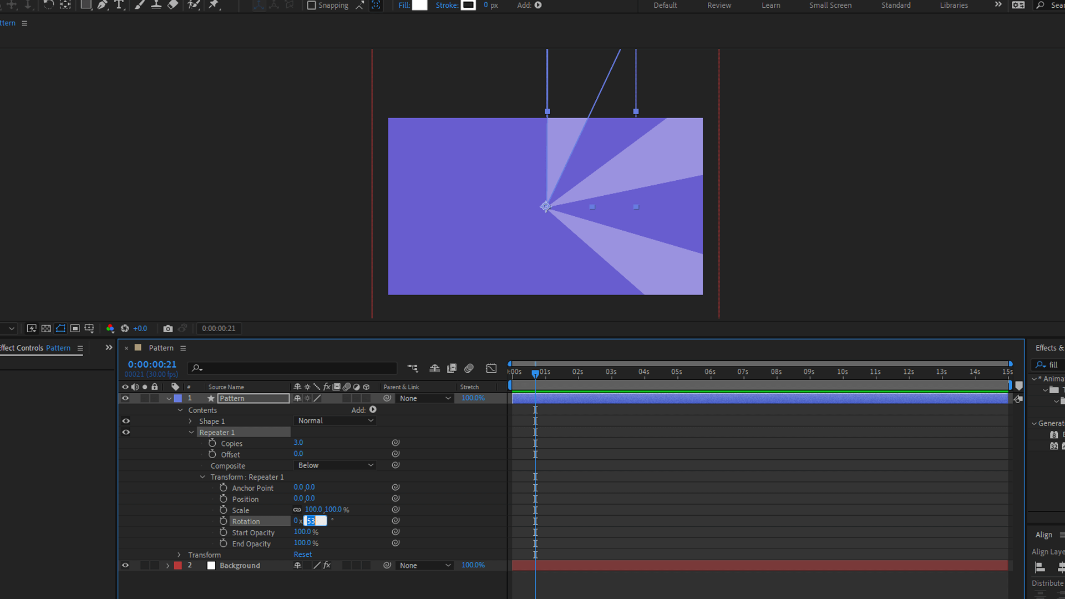Collapse the Transform: Repeater 1 group
This screenshot has height=599, width=1065.
point(202,476)
